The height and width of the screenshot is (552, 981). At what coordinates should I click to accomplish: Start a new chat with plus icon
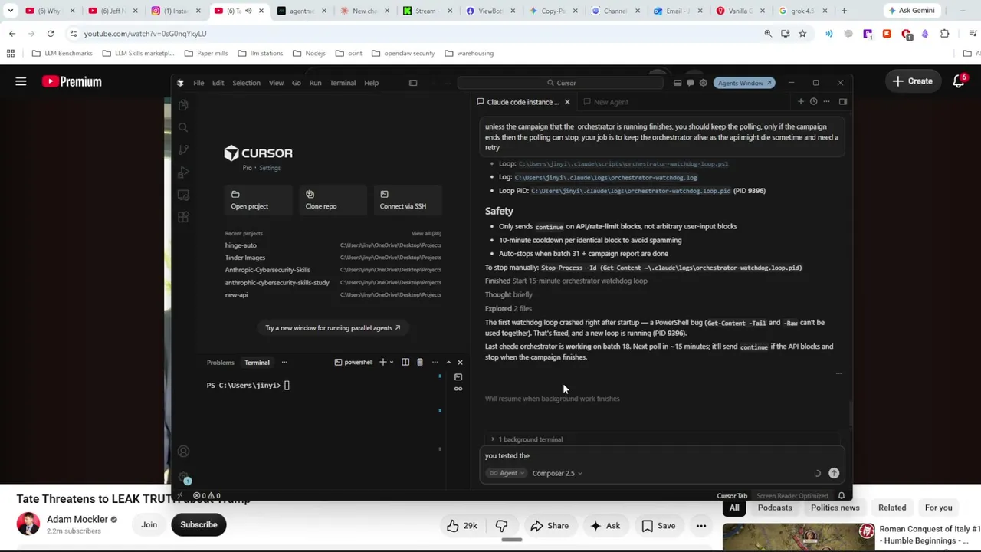801,102
